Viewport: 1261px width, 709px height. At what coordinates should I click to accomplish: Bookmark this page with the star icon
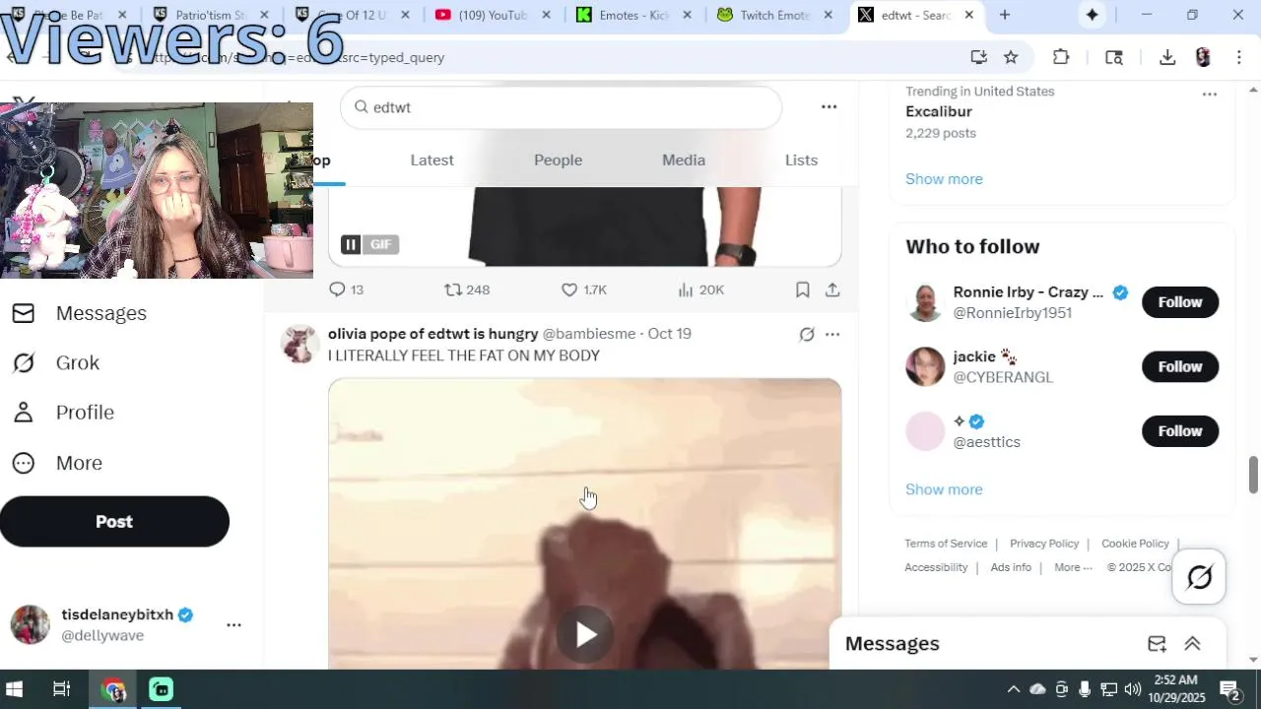click(x=1011, y=57)
